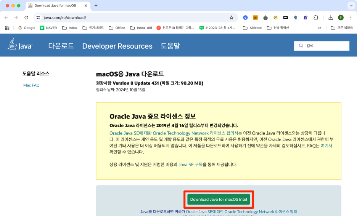Open the 윈도우10 탐색기 bookmark
Viewport: 357px width, 216px height.
pyautogui.click(x=175, y=28)
